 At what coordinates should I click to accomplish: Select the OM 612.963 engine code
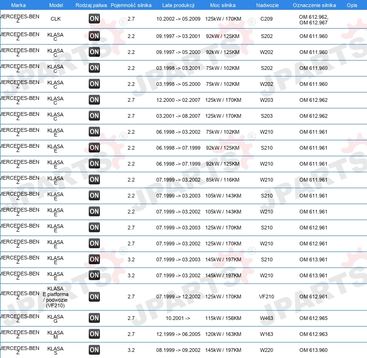pyautogui.click(x=313, y=334)
